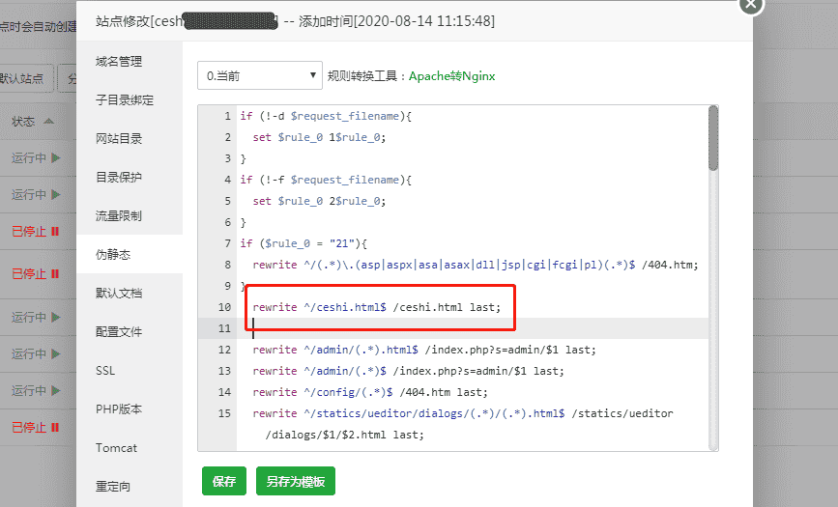Open the 网站目录 tab

119,139
